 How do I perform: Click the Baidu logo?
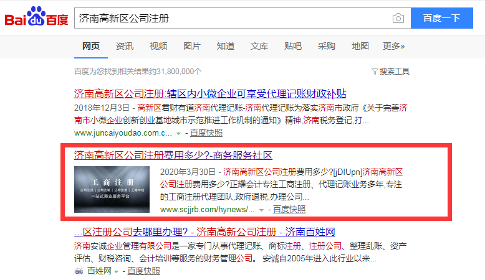point(36,18)
